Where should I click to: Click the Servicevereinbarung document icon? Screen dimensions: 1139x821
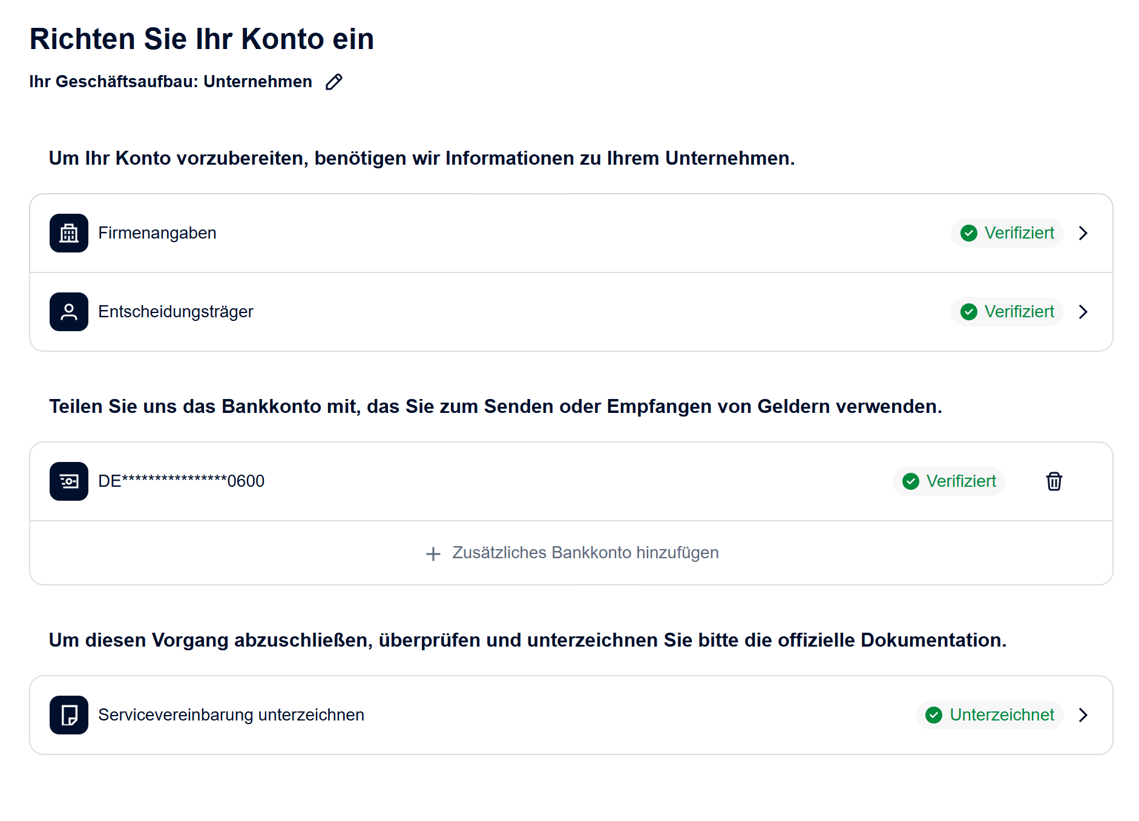coord(69,715)
